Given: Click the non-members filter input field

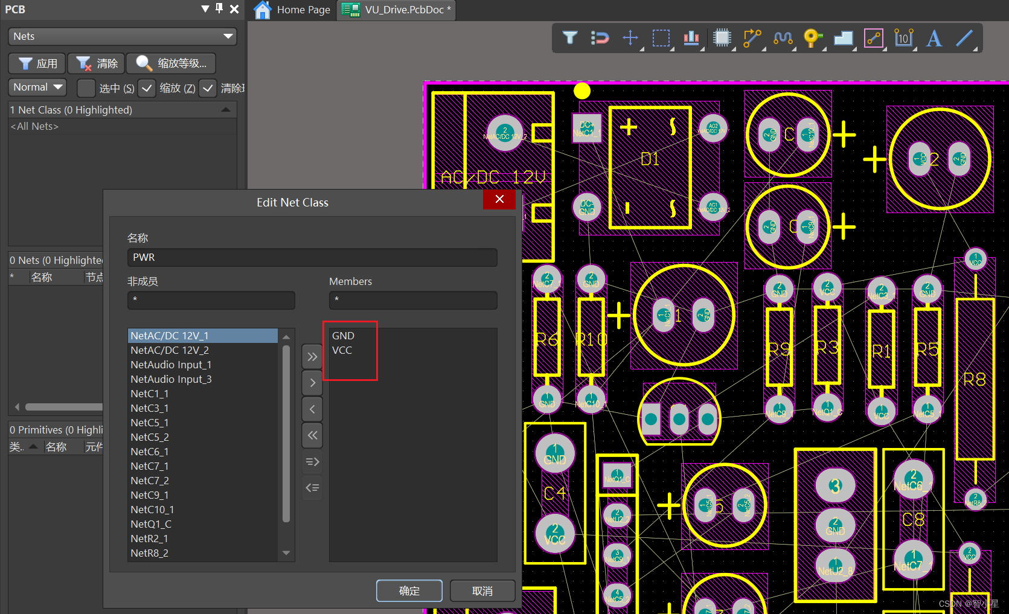Looking at the screenshot, I should click(x=211, y=300).
